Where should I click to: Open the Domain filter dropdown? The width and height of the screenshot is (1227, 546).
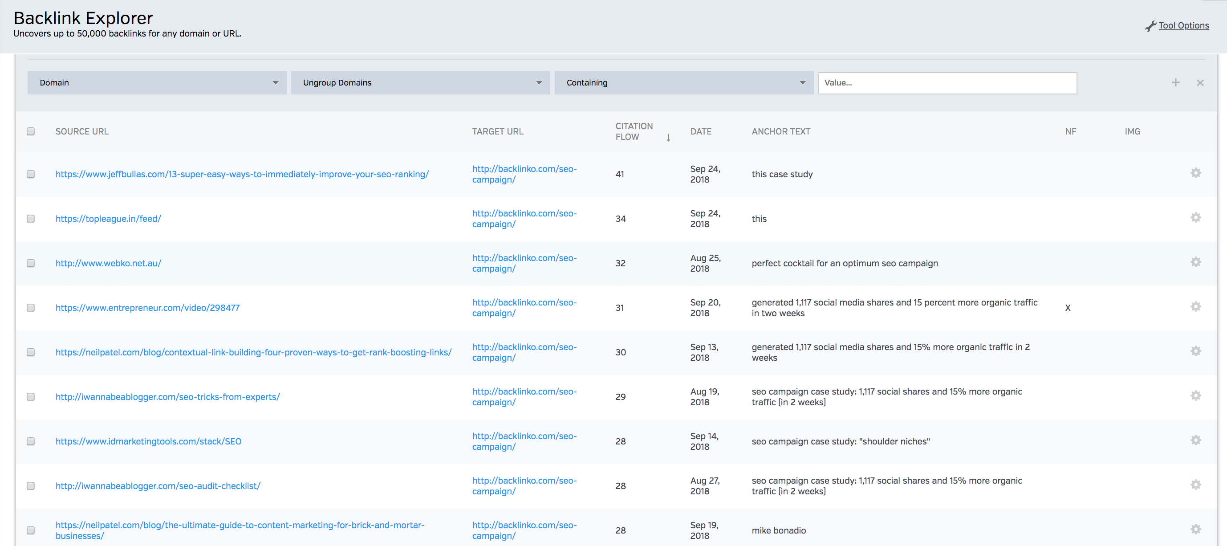coord(157,83)
